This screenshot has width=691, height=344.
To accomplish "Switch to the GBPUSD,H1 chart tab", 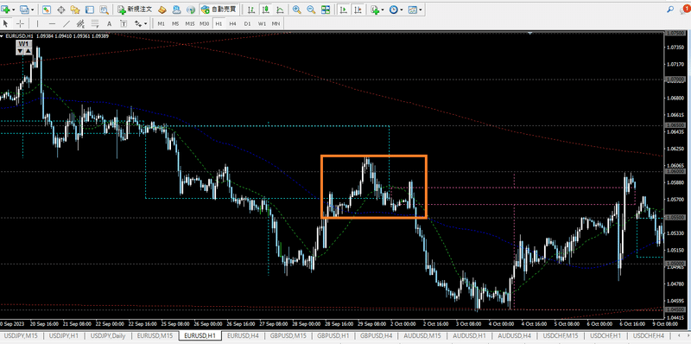I will (333, 336).
